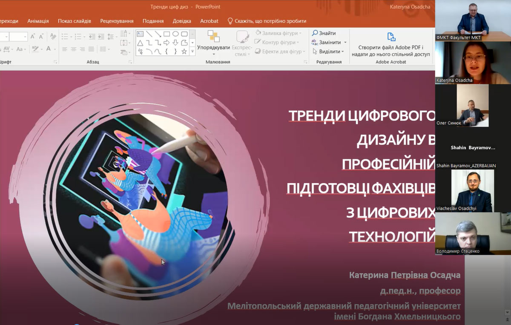
Task: Select the ФМКТ Факультет МКТ video thumbnail
Action: click(473, 20)
